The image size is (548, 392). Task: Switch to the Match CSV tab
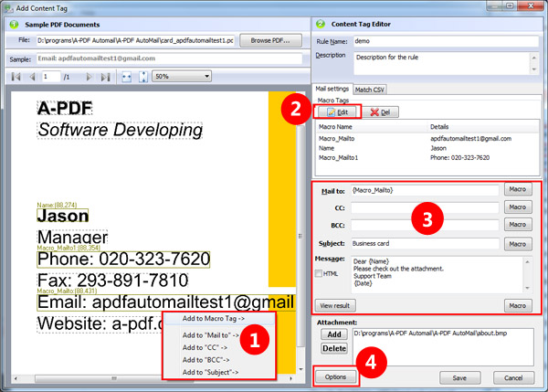point(369,90)
